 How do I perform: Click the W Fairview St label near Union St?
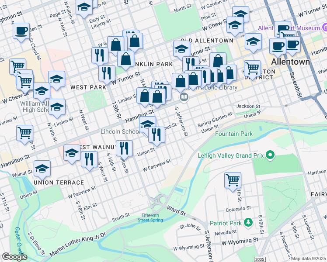pyautogui.click(x=157, y=165)
